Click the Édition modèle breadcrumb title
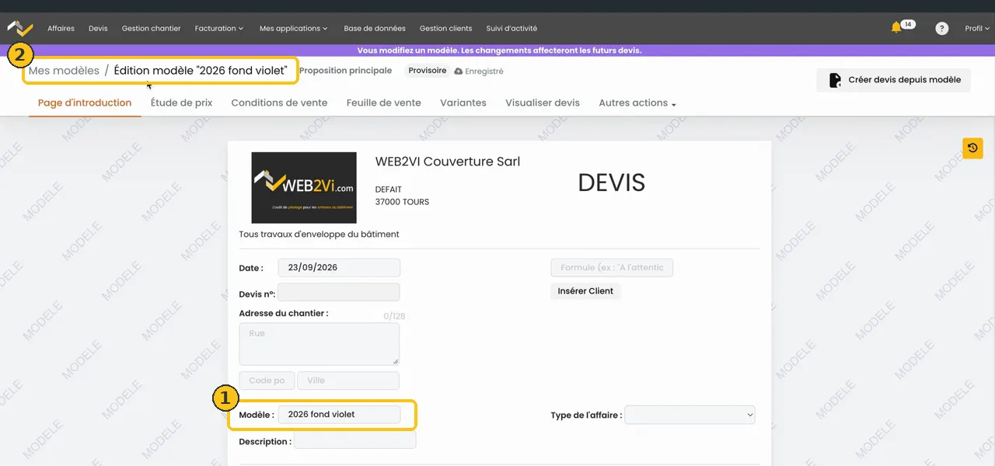995x466 pixels. click(201, 71)
